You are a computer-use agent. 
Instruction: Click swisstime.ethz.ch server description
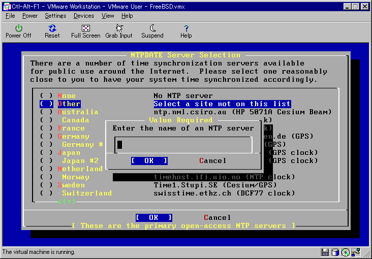(x=224, y=193)
